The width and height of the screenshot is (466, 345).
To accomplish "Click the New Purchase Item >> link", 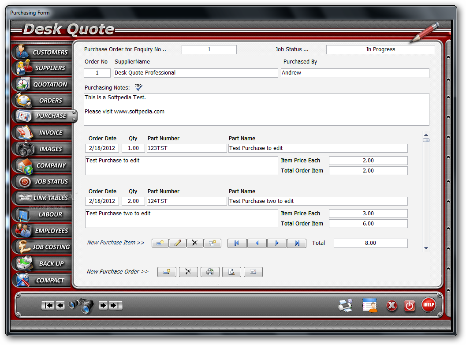I will click(116, 243).
